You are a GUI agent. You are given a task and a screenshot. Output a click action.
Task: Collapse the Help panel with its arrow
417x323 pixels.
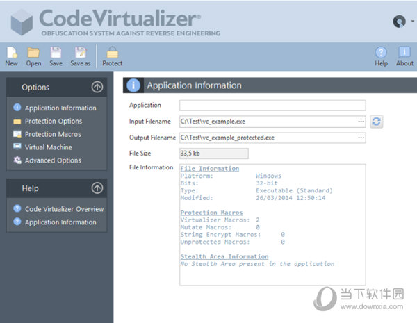97,188
